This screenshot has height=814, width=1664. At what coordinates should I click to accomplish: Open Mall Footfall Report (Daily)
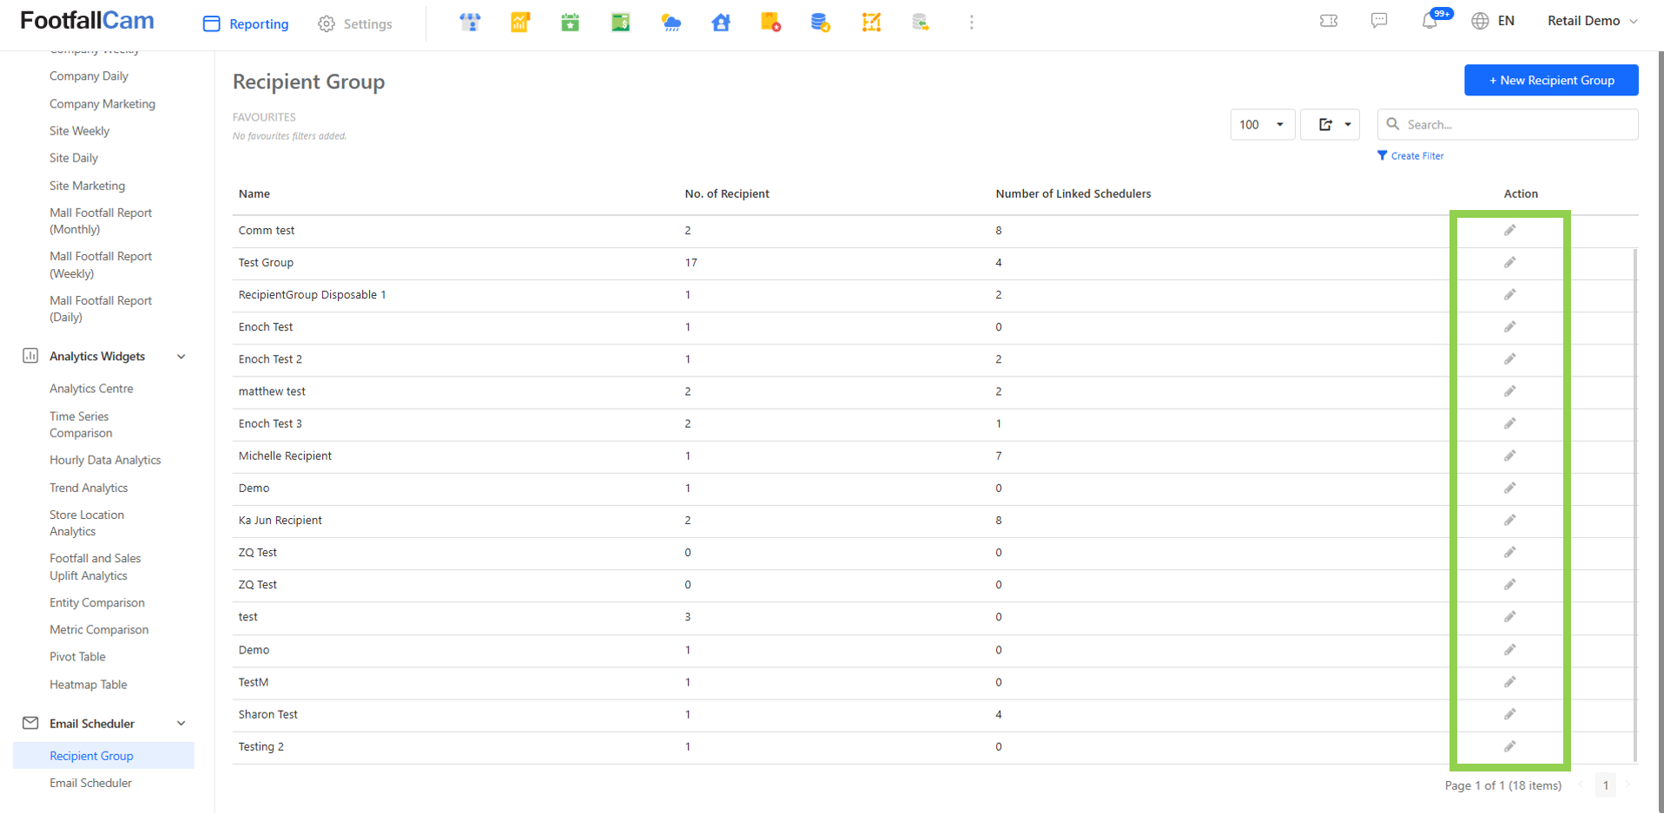point(101,309)
